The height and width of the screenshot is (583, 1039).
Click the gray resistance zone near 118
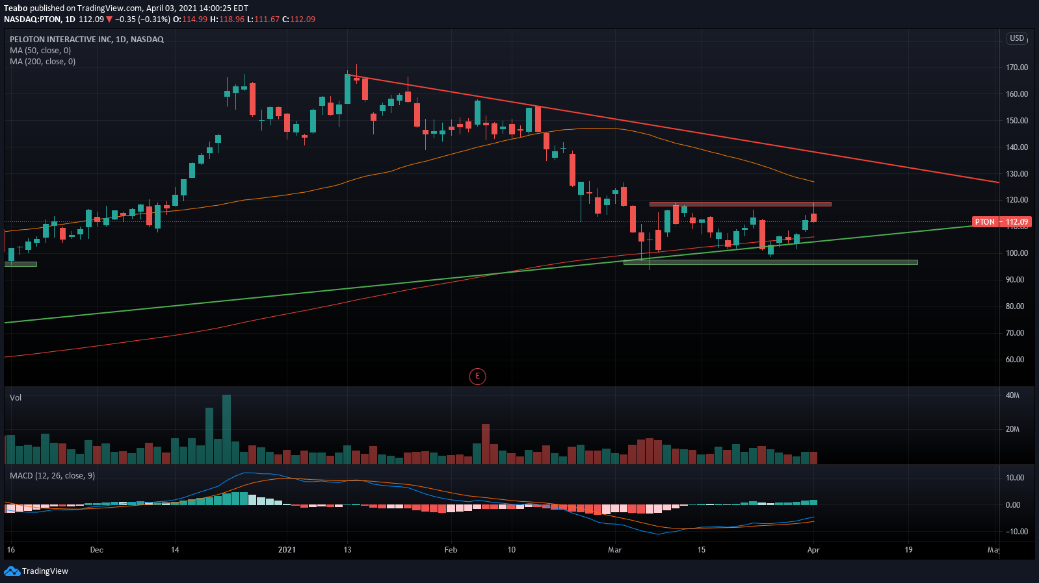(740, 205)
